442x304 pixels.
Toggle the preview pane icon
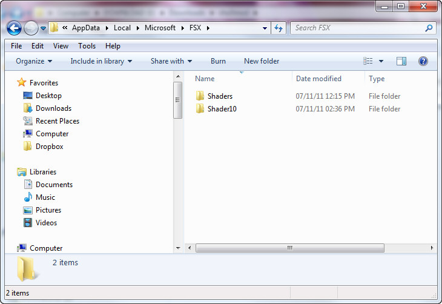click(401, 61)
